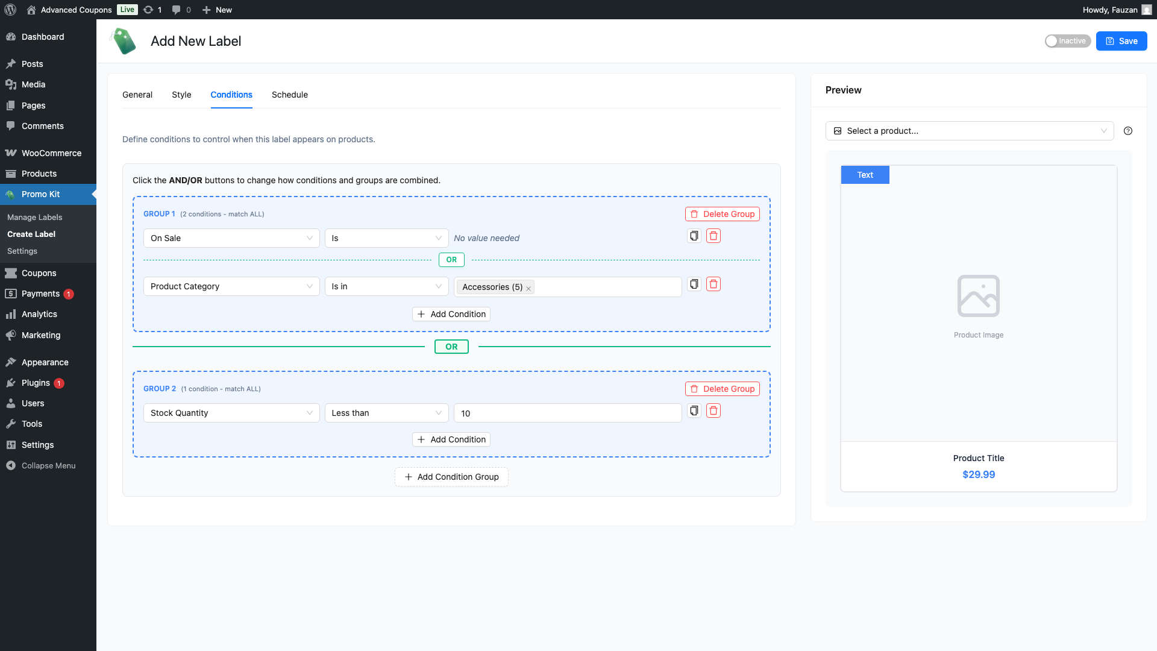Click the stock quantity value field
The width and height of the screenshot is (1157, 651).
click(567, 413)
